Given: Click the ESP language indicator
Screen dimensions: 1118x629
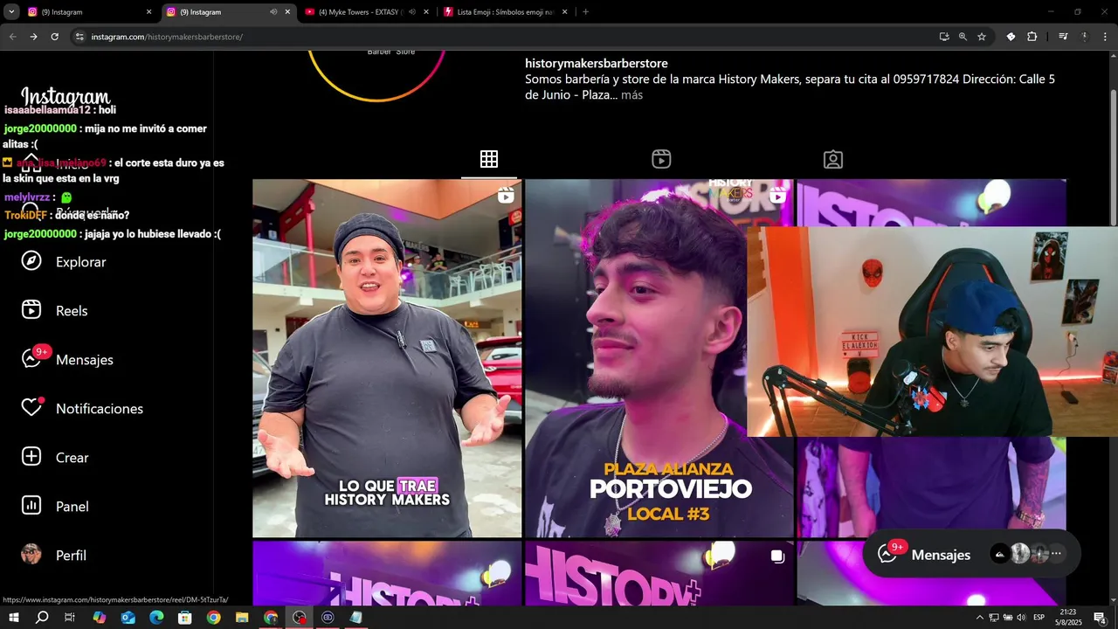Looking at the screenshot, I should [x=1039, y=618].
